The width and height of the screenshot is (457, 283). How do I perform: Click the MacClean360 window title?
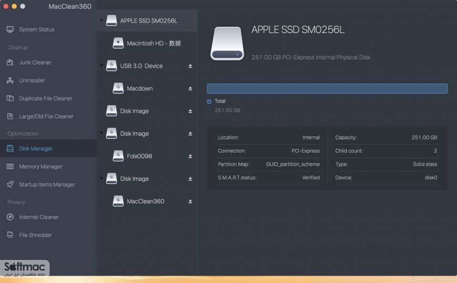[x=70, y=6]
